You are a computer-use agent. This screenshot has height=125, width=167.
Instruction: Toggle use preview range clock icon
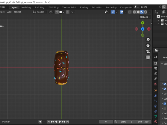116,122
